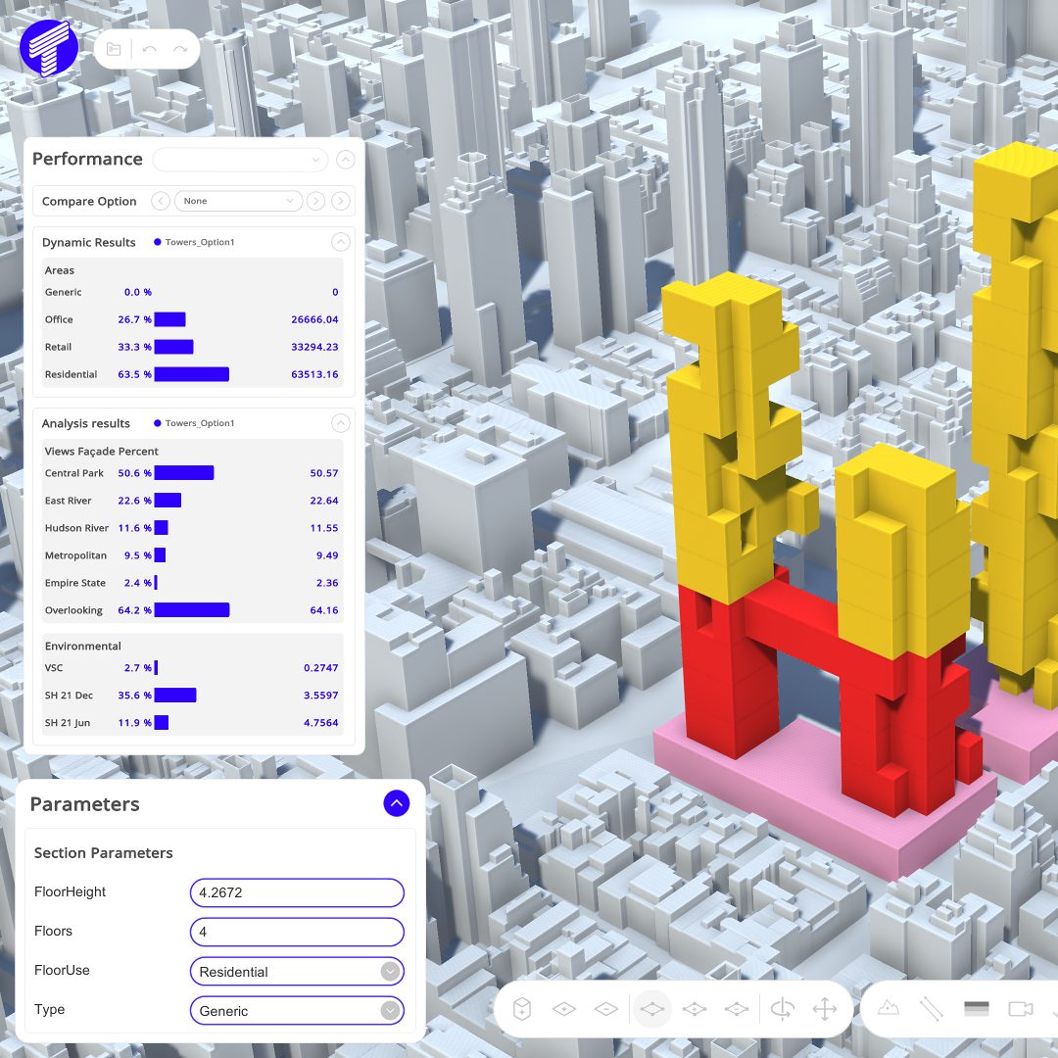Click the camera view icon
This screenshot has height=1058, width=1058.
point(1020,1009)
